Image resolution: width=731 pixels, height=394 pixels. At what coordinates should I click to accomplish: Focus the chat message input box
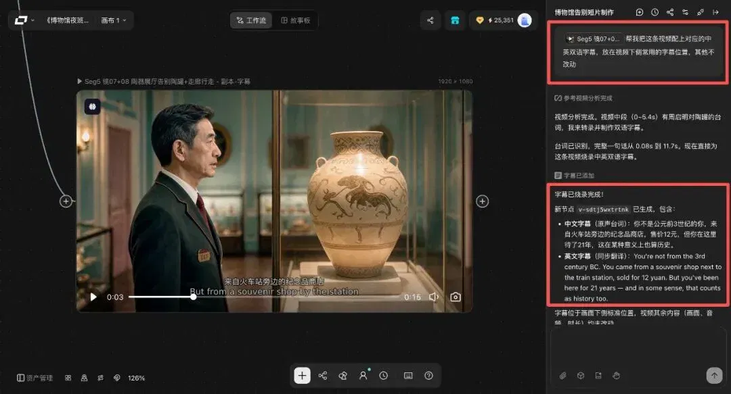click(638, 347)
